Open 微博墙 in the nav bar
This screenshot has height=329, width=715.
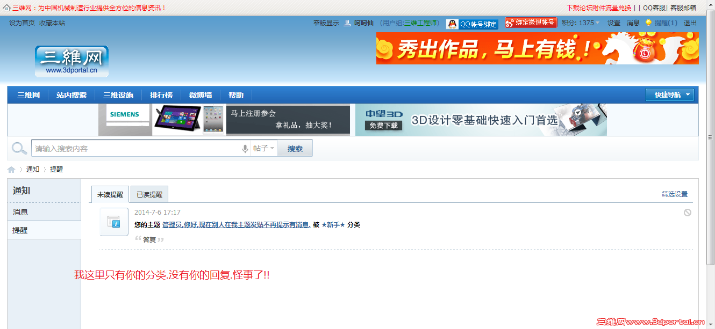pyautogui.click(x=201, y=95)
